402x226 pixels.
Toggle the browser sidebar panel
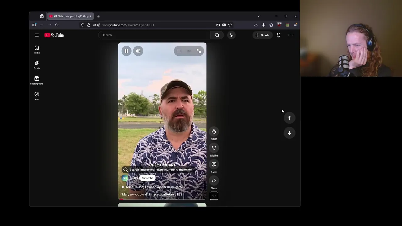pos(35,25)
